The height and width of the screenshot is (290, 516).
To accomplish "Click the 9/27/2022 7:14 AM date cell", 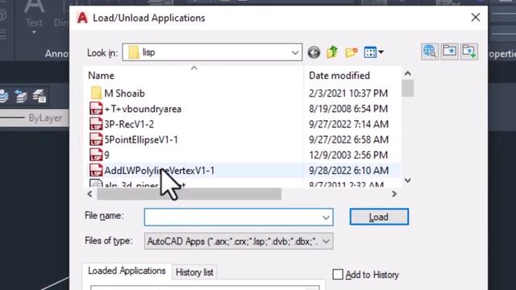I will click(x=348, y=124).
